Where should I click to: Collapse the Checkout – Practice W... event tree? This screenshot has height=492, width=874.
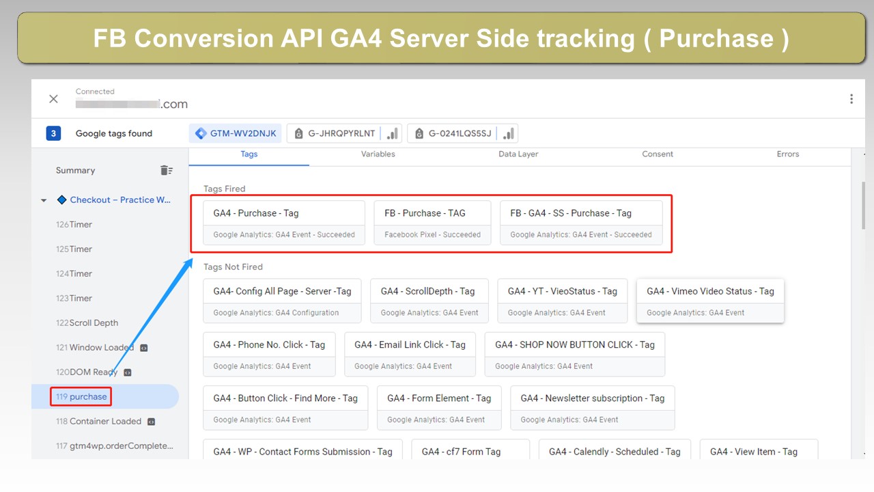[x=44, y=200]
